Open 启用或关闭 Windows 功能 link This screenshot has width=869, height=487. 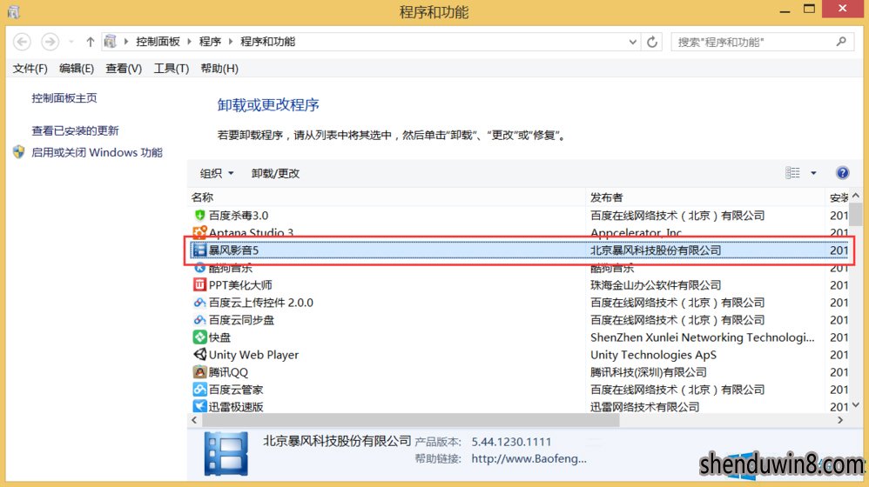click(x=97, y=152)
